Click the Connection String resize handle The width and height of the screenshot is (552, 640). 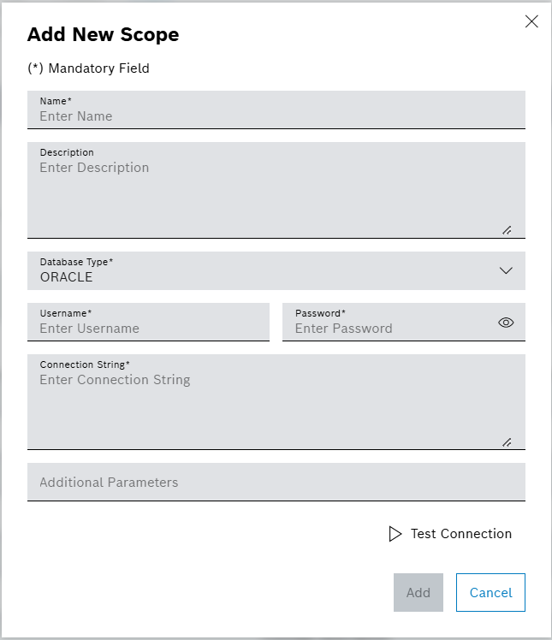pos(507,441)
